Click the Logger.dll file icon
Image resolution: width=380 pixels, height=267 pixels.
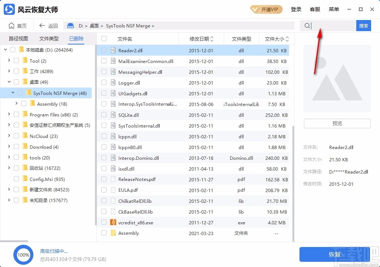coord(113,83)
